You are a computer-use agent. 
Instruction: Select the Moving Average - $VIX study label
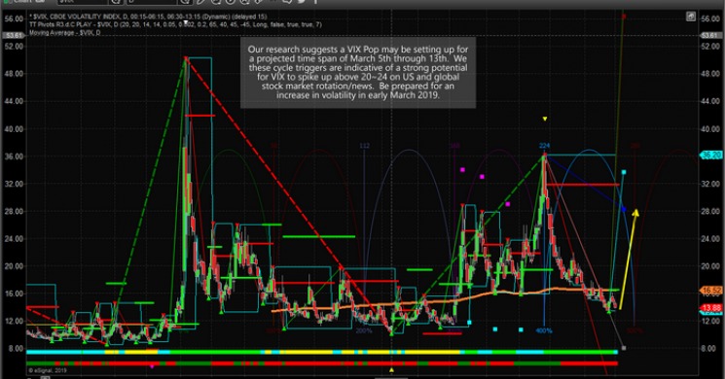65,33
